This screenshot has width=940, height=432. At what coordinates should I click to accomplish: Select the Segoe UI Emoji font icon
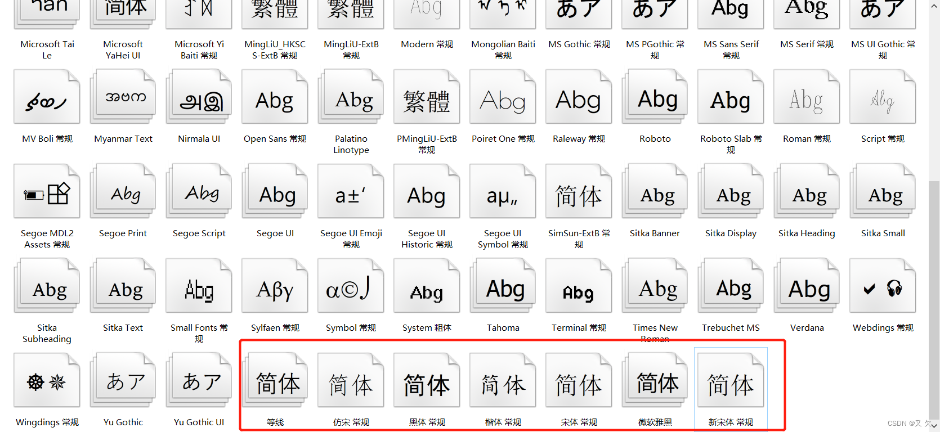click(351, 191)
